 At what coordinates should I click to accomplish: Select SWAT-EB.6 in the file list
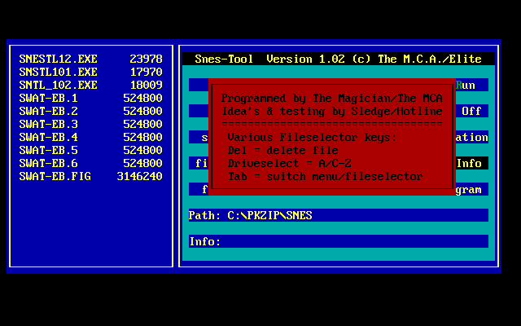coord(49,163)
